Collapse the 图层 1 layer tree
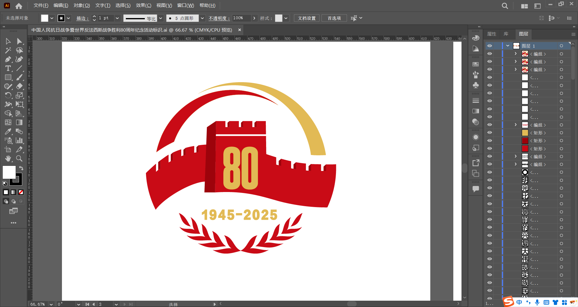 [508, 46]
